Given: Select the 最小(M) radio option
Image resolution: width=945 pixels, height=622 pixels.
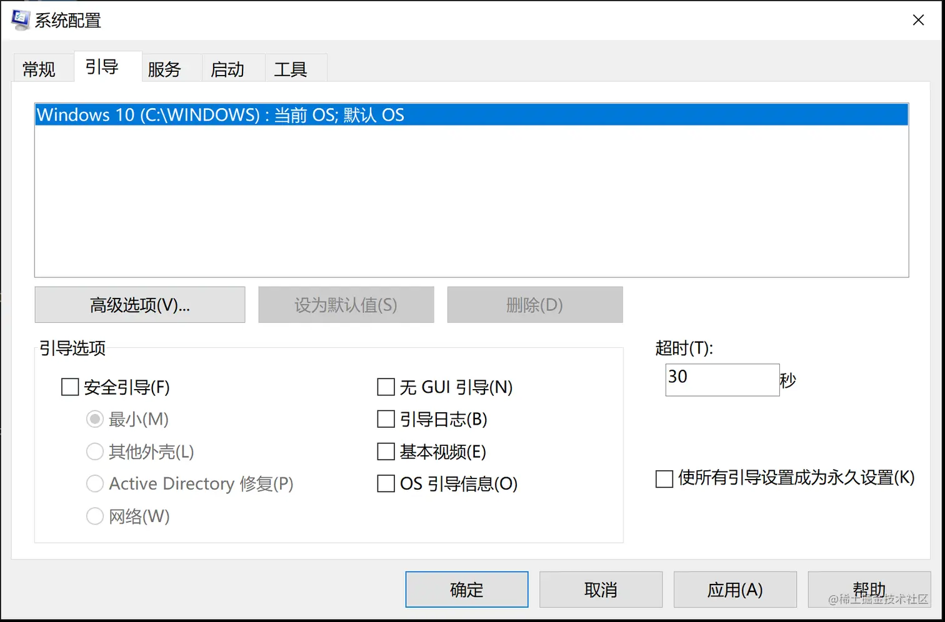Looking at the screenshot, I should (94, 419).
